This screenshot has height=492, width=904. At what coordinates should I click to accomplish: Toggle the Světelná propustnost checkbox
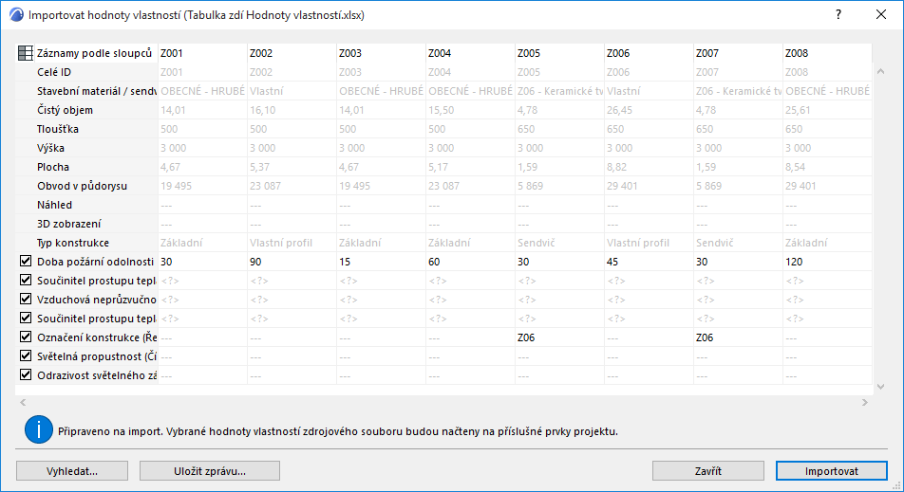click(26, 356)
